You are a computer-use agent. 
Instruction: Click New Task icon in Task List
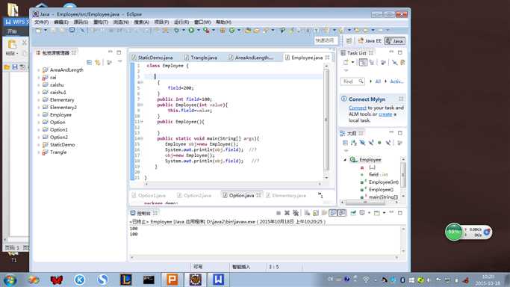(346, 62)
